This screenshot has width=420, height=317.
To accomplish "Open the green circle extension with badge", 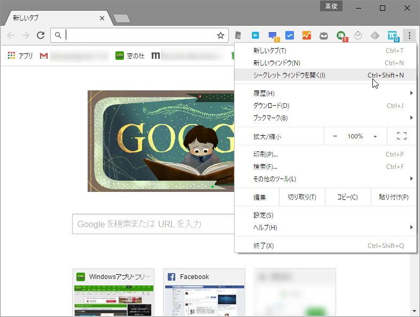I will coord(341,36).
